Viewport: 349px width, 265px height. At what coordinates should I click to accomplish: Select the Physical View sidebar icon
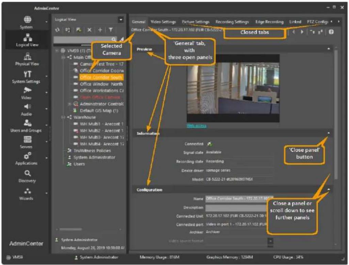[28, 56]
